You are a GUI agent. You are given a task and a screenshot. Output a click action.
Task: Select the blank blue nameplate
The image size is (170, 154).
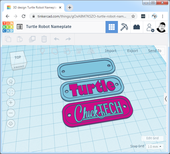pyautogui.click(x=86, y=69)
